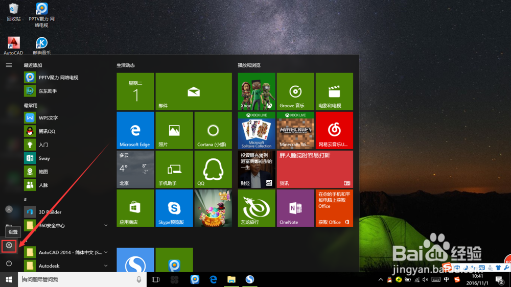
Task: Launch the OneNote tile
Action: coord(295,208)
